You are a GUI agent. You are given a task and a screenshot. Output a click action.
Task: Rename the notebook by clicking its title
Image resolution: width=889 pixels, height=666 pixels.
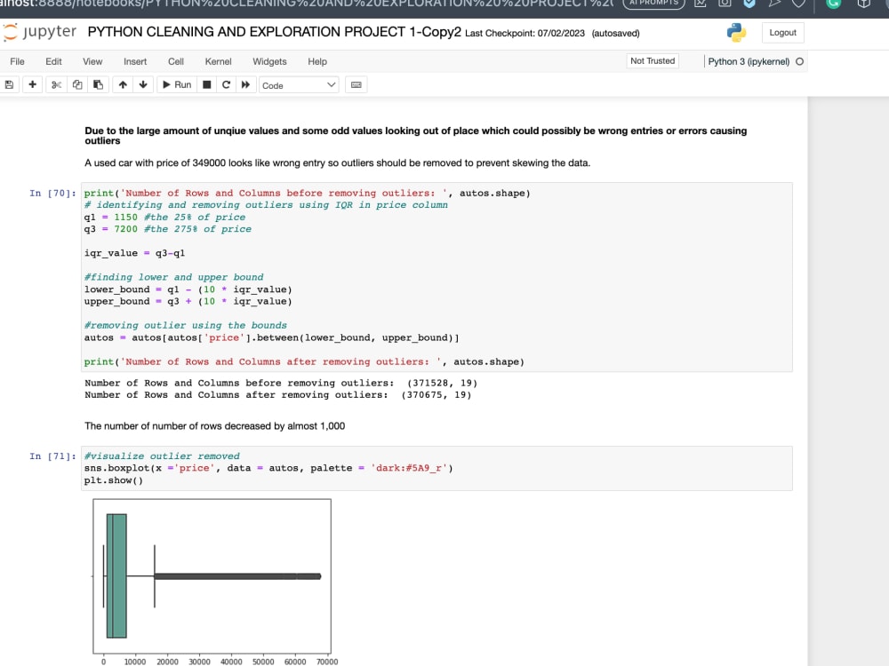[x=275, y=32]
